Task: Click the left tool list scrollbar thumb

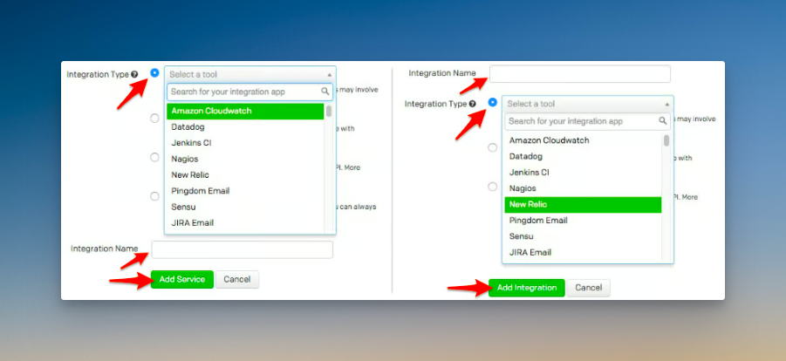Action: (x=329, y=111)
